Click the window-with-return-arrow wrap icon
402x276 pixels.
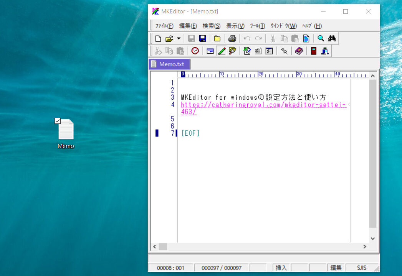click(x=210, y=51)
